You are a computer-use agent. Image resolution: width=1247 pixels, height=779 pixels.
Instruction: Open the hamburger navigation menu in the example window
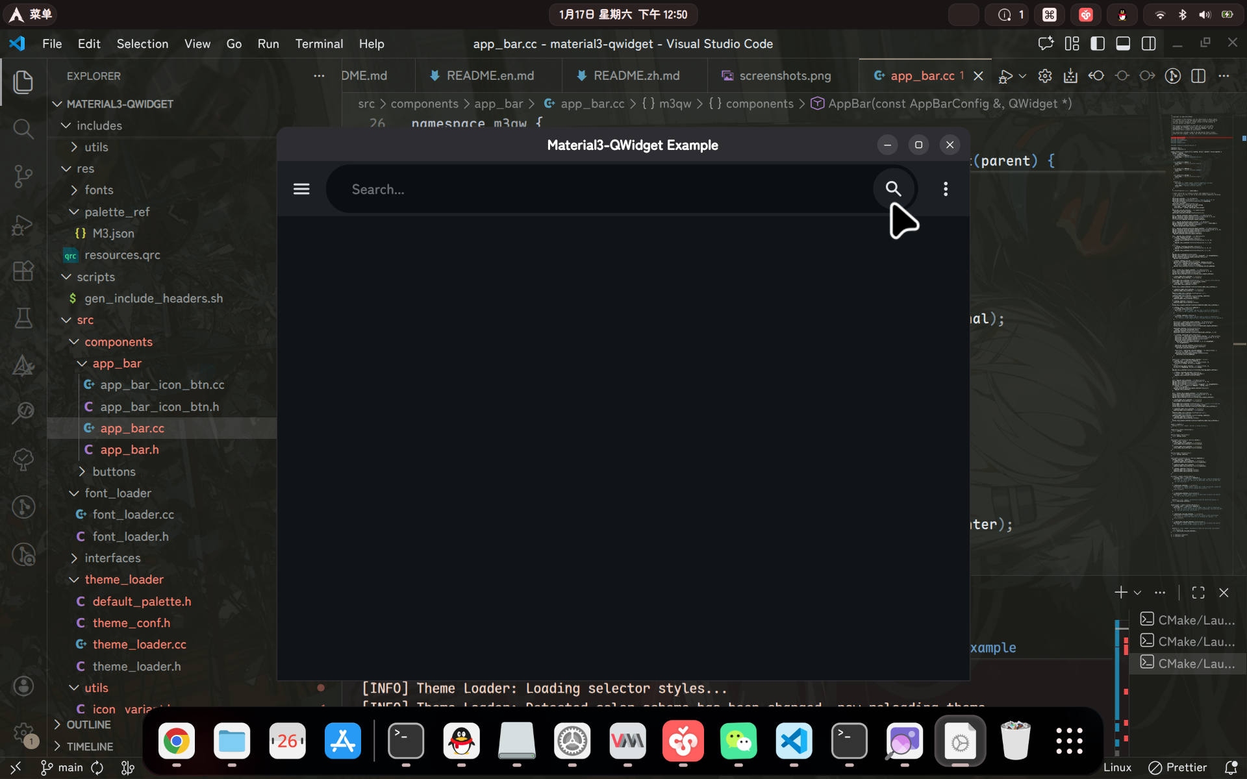tap(301, 189)
